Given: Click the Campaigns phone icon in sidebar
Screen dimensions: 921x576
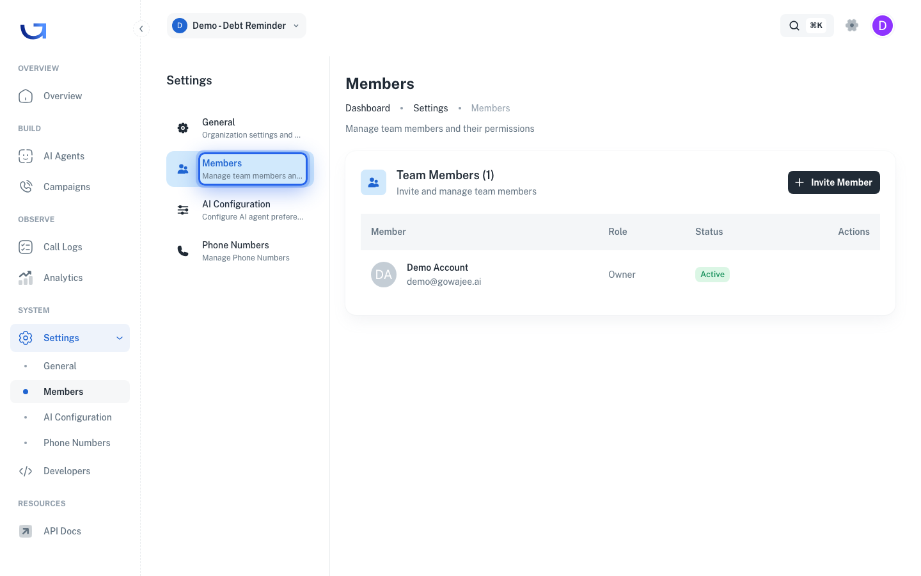Looking at the screenshot, I should (26, 187).
